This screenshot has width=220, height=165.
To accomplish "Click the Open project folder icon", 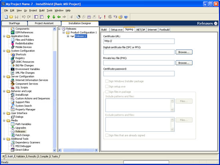I will (11, 17).
